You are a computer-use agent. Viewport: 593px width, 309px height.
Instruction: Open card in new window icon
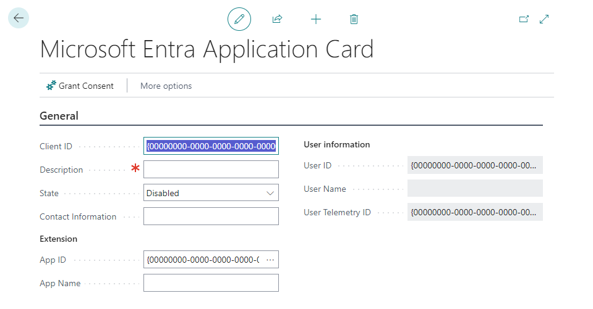coord(524,19)
